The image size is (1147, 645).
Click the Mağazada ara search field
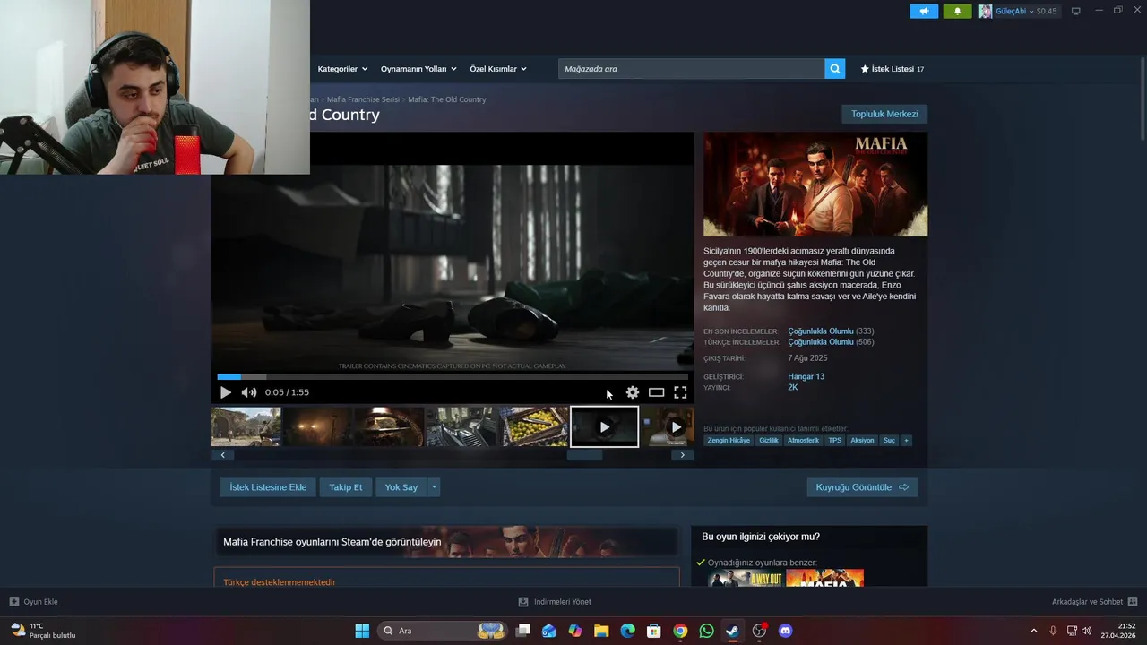[691, 69]
